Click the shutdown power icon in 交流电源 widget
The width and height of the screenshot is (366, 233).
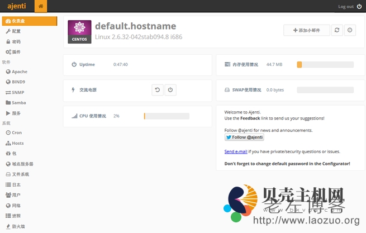click(170, 90)
